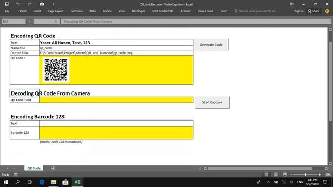Click Sign in link

coord(299,11)
